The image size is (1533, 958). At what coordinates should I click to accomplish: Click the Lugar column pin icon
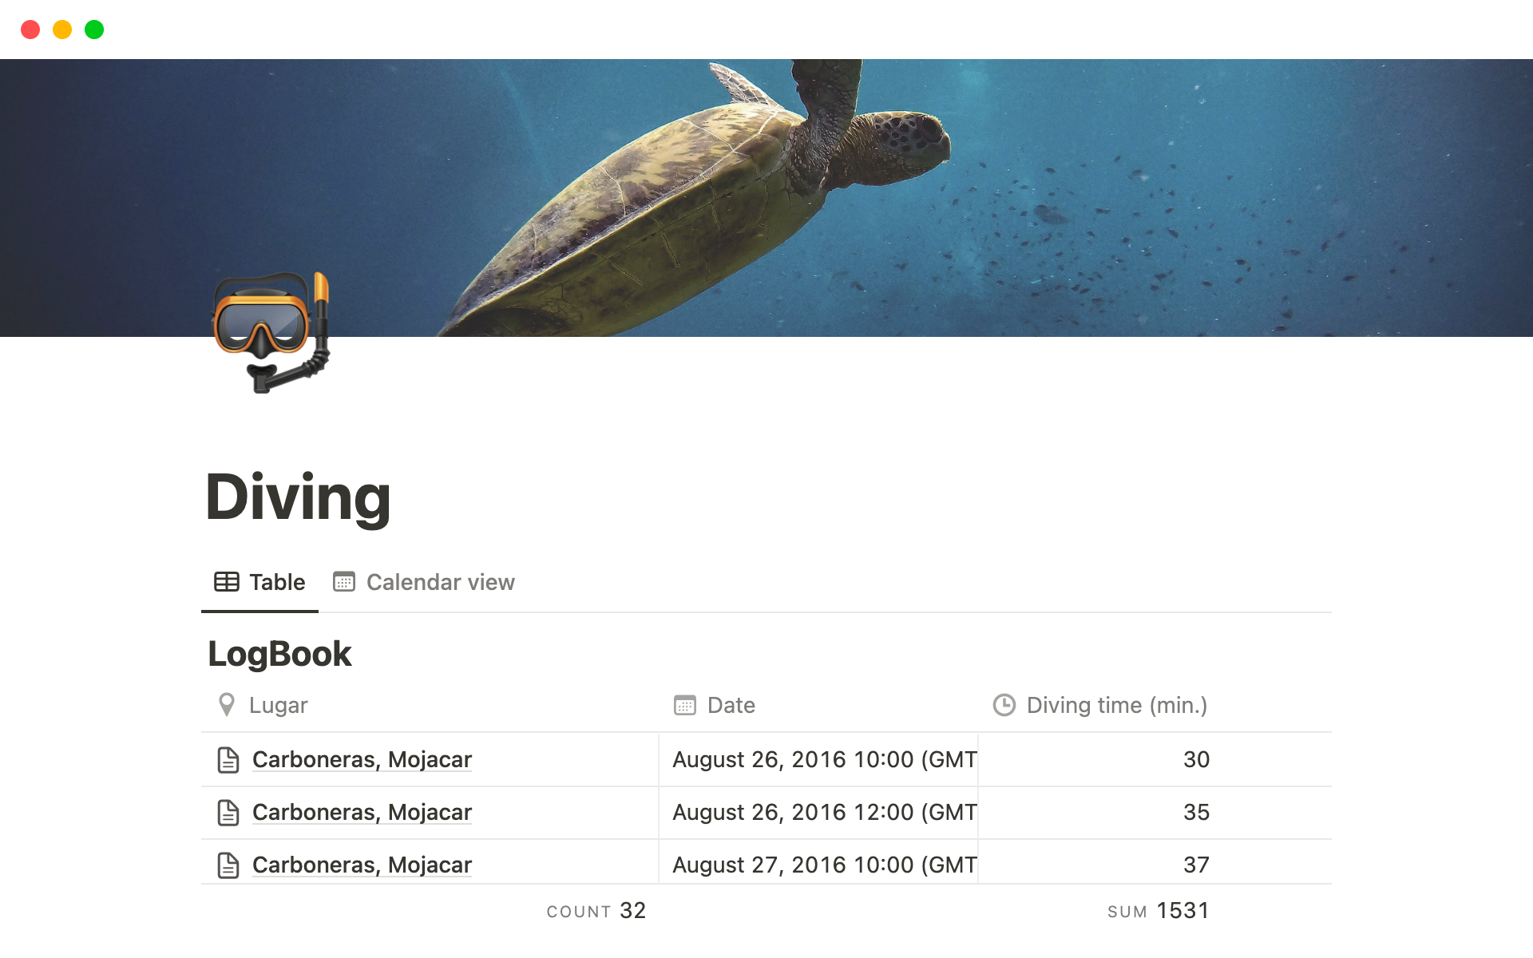pos(227,705)
